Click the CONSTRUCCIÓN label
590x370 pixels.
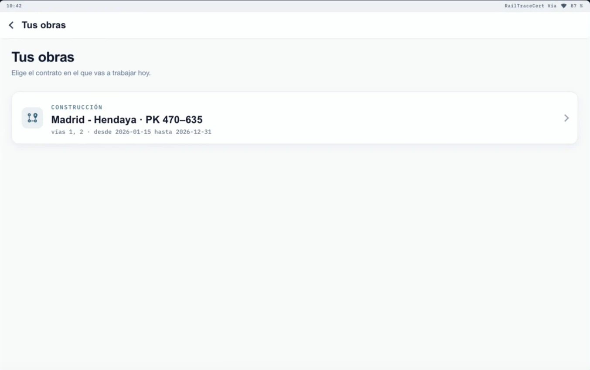tap(77, 107)
